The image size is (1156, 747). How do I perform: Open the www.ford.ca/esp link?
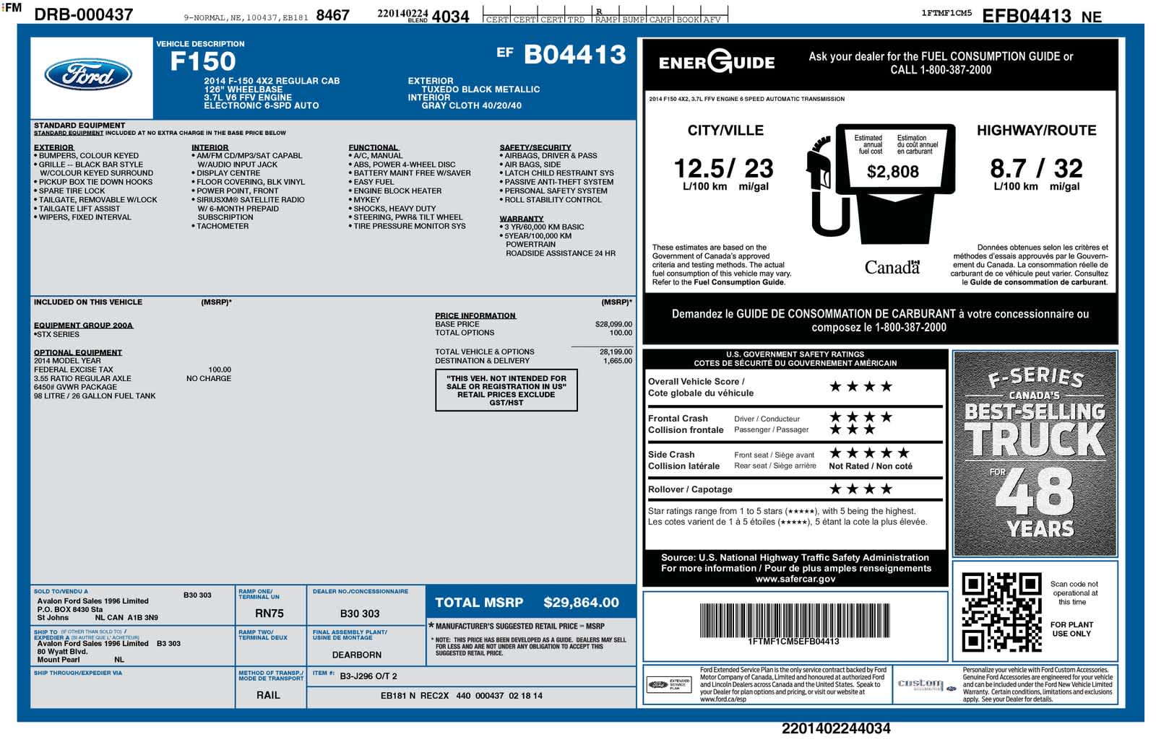(x=722, y=699)
